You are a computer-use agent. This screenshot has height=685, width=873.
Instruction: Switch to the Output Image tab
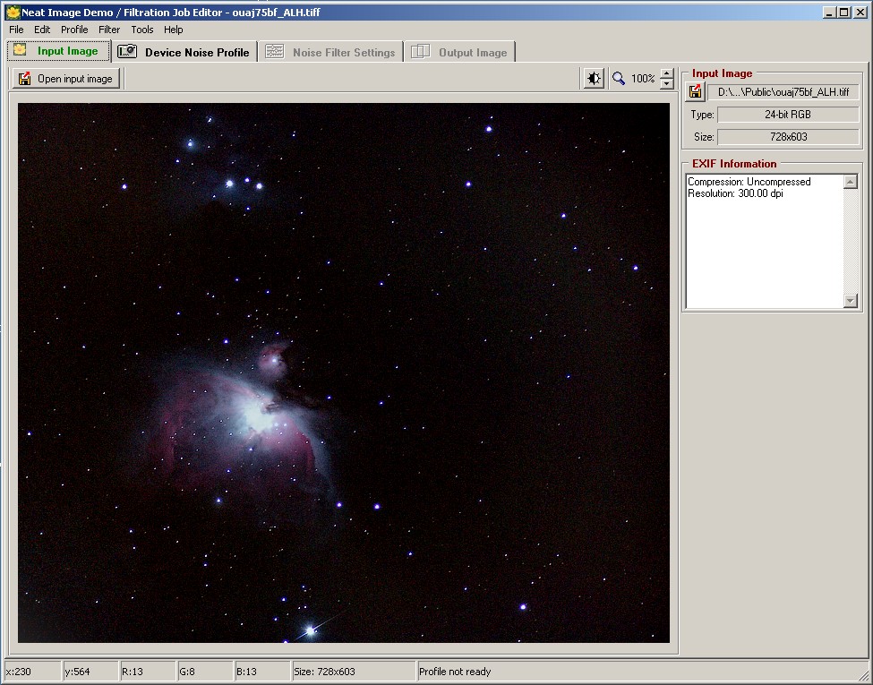(459, 52)
